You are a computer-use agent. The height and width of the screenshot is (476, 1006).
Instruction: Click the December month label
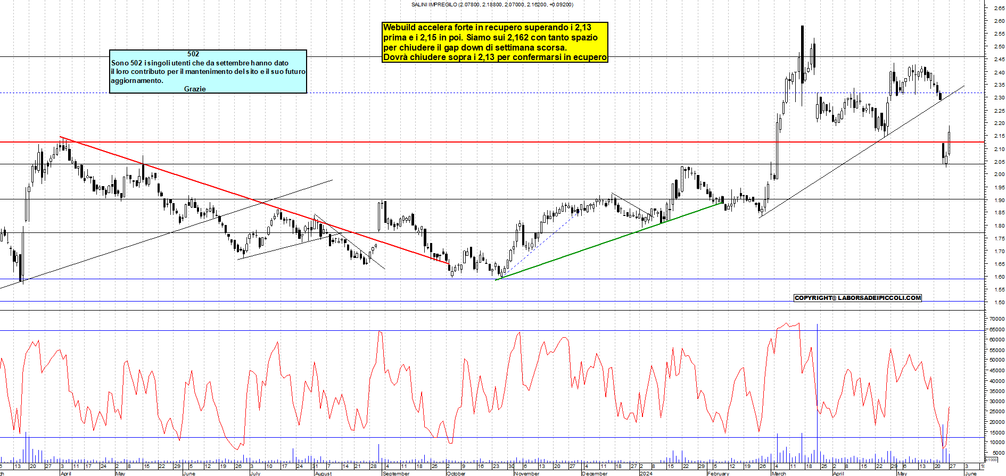point(595,473)
